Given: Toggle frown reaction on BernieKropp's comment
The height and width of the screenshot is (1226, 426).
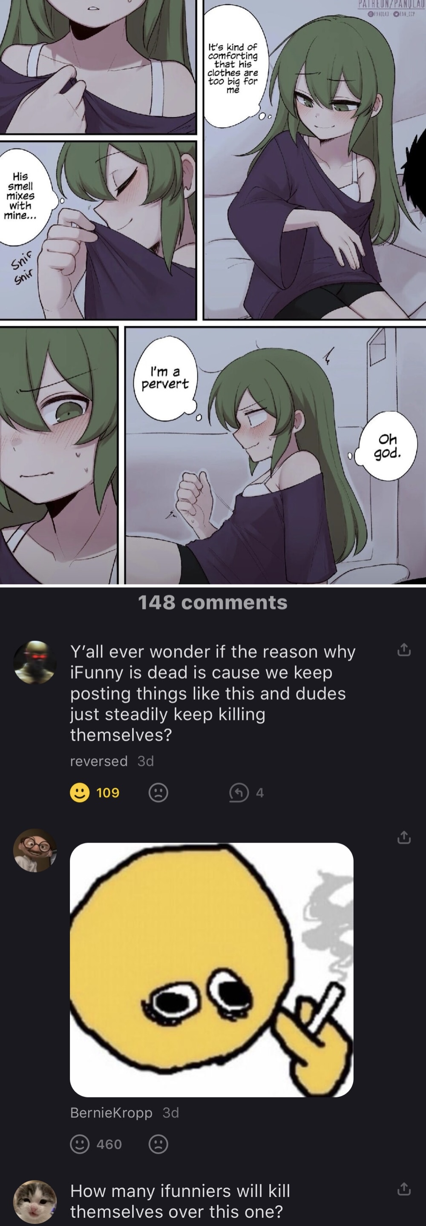Looking at the screenshot, I should click(158, 1144).
